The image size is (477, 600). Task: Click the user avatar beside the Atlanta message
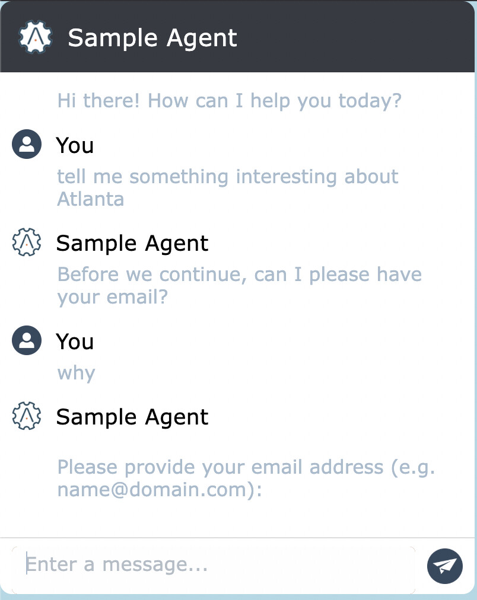27,145
